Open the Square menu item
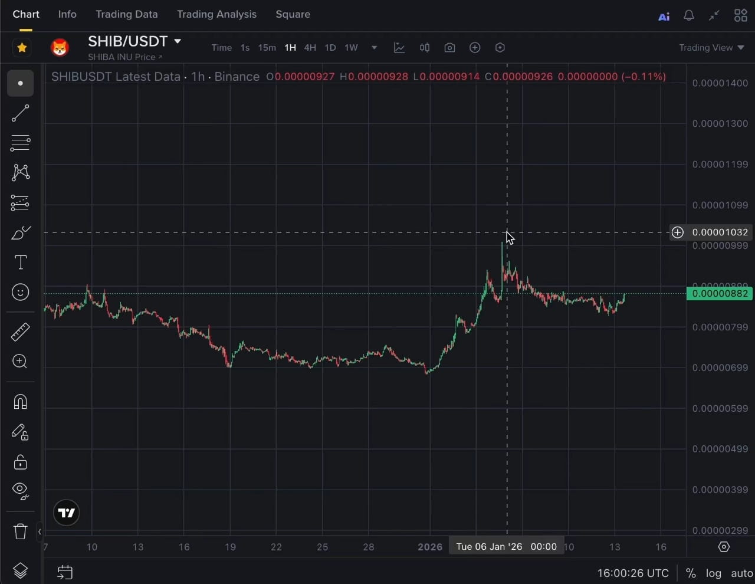This screenshot has height=584, width=755. 293,14
